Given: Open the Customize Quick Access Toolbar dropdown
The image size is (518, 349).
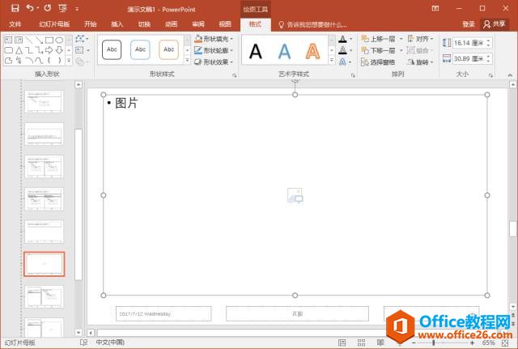Looking at the screenshot, I should [x=77, y=9].
